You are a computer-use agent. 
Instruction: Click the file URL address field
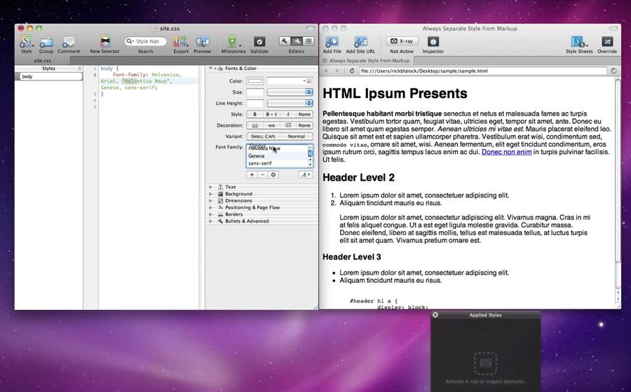coord(482,71)
